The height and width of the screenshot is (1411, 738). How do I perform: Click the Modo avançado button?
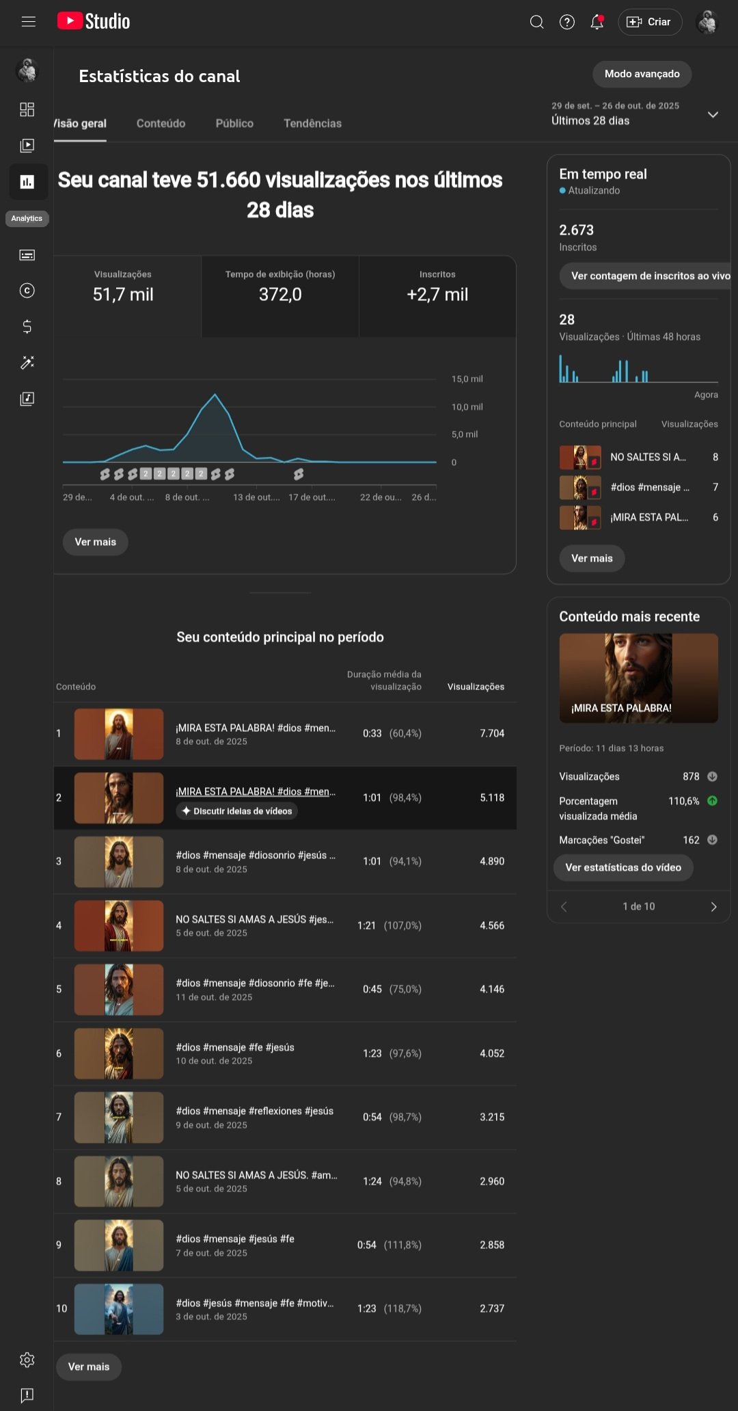(642, 74)
